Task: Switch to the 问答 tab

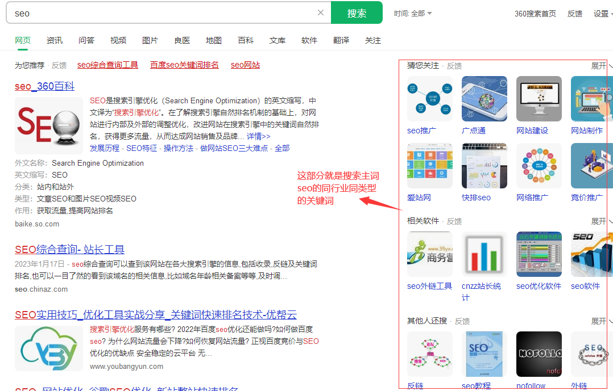Action: pyautogui.click(x=86, y=40)
